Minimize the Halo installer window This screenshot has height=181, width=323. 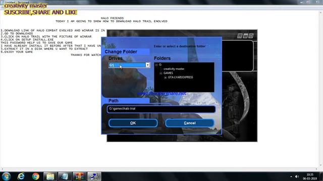pos(240,36)
